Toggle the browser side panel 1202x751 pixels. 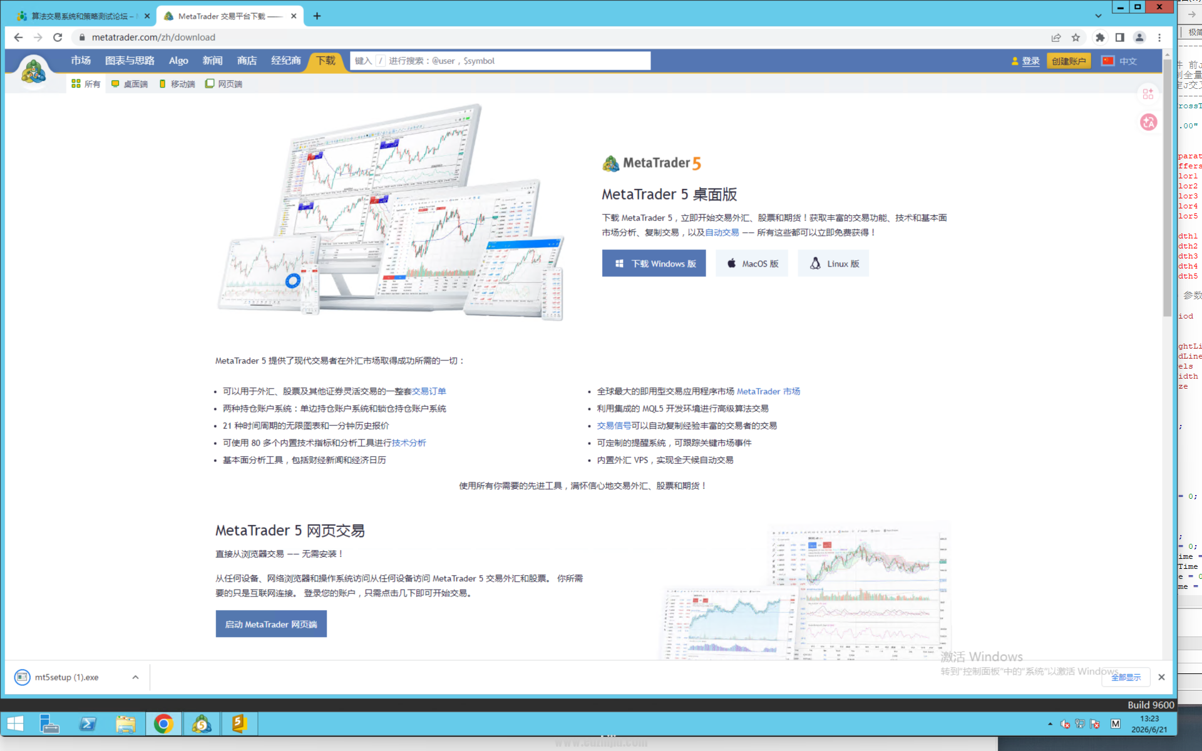[x=1120, y=38]
